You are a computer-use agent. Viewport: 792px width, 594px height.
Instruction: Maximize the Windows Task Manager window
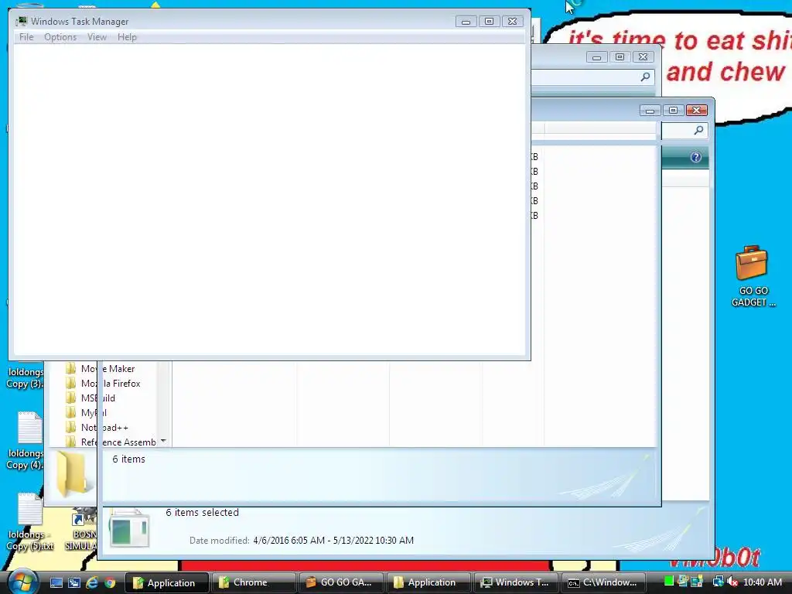(x=489, y=21)
